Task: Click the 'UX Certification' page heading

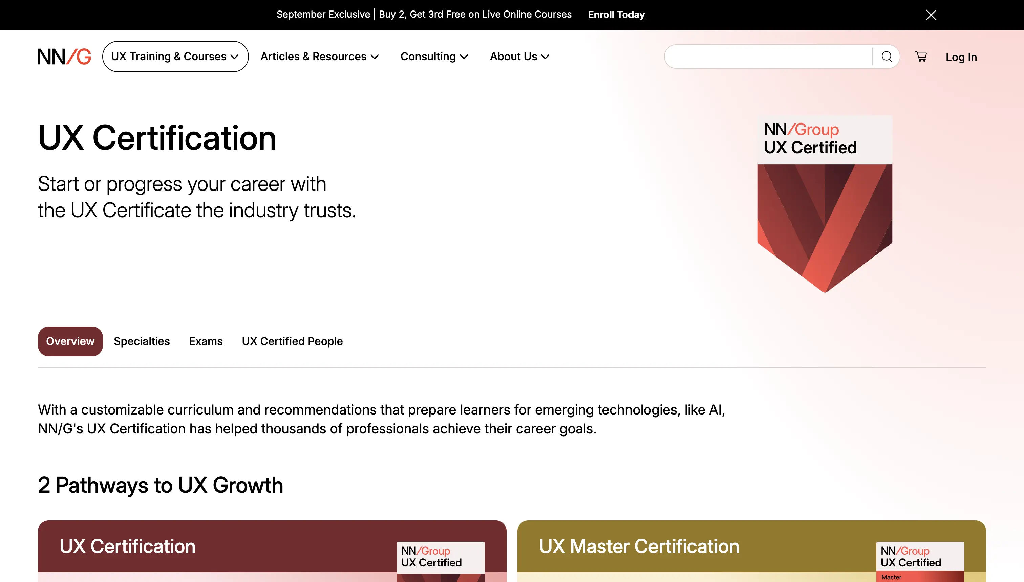Action: point(157,137)
